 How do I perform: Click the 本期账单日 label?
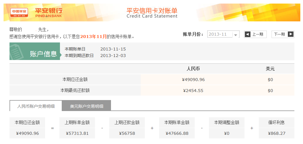pos(75,49)
